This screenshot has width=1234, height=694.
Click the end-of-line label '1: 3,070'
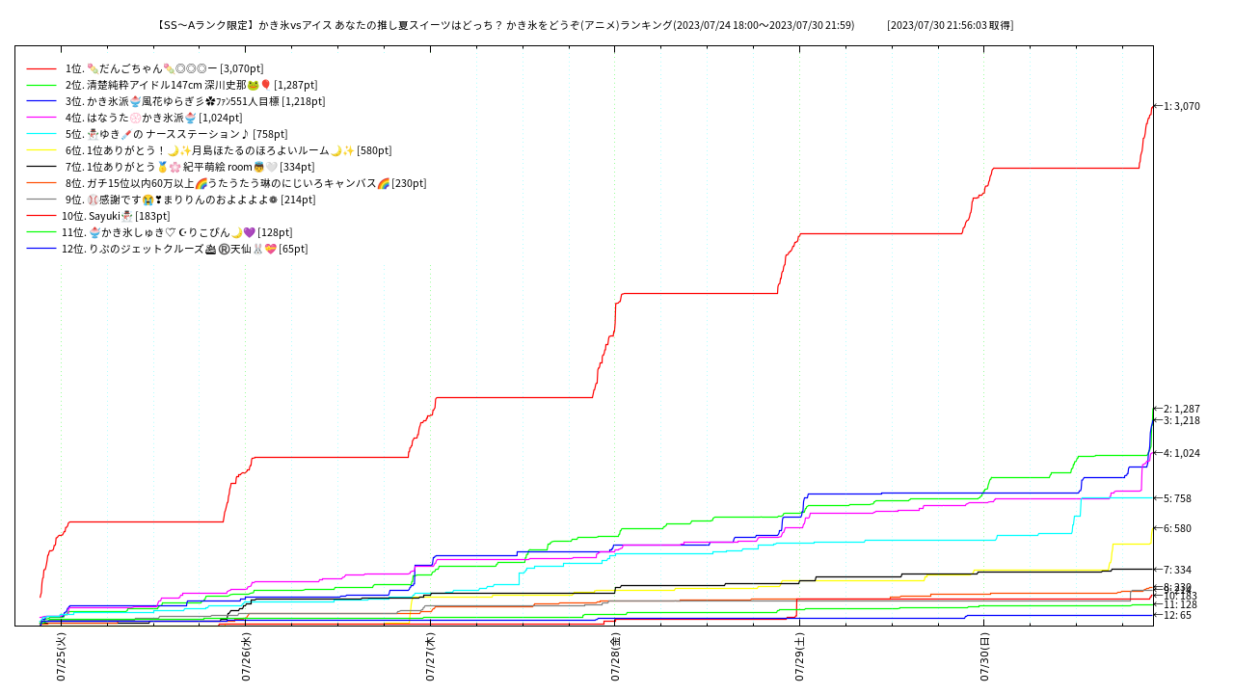pyautogui.click(x=1182, y=106)
